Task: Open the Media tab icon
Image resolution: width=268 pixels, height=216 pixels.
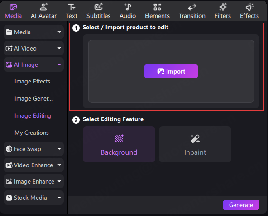Action: 13,7
